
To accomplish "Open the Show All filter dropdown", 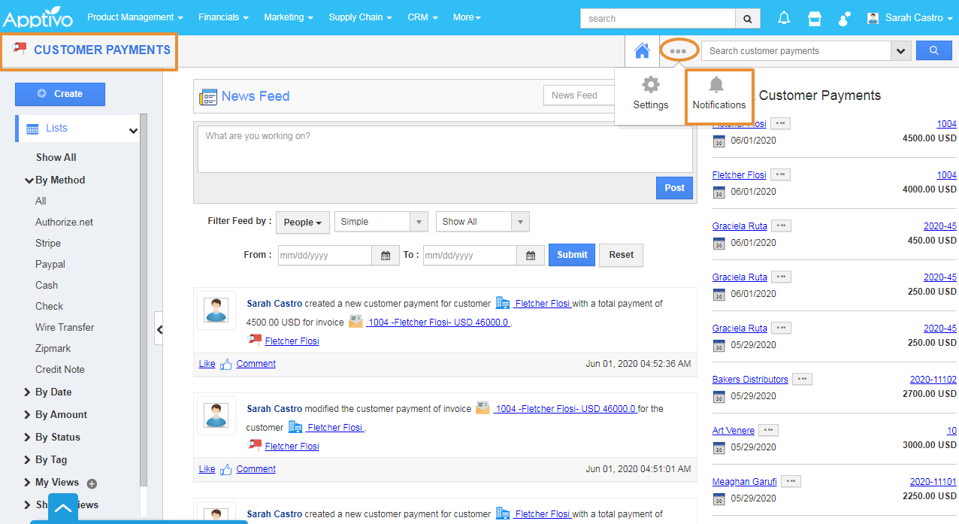I will tap(483, 222).
